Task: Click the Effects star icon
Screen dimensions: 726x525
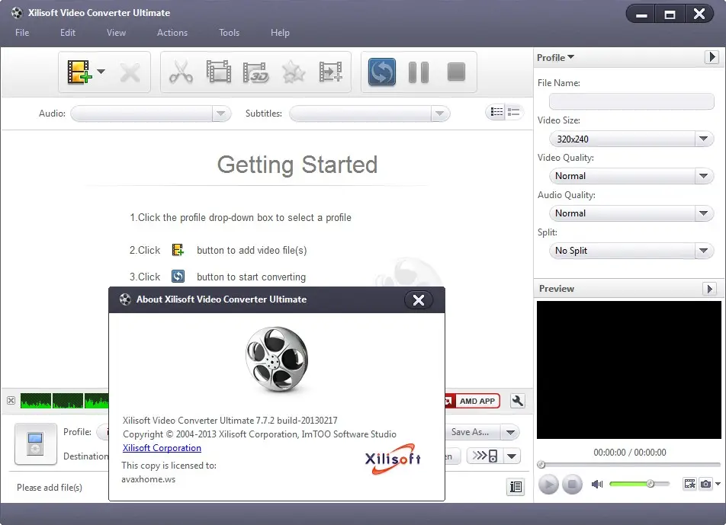Action: point(294,72)
